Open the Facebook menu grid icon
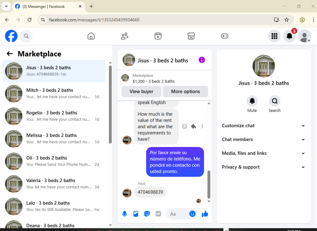The image size is (317, 231). 274,36
